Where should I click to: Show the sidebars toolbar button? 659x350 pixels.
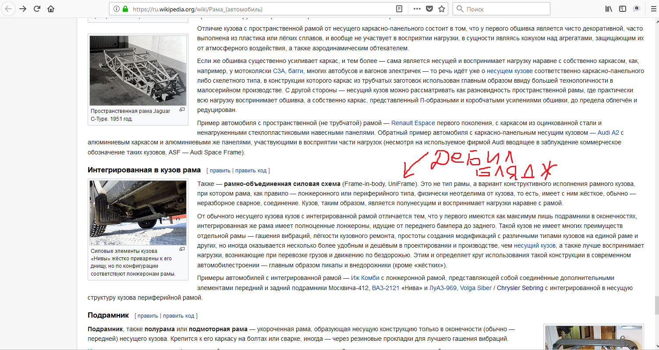click(623, 9)
